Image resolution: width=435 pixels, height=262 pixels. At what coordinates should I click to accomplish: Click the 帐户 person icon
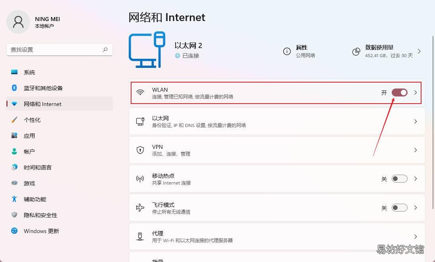(x=14, y=151)
